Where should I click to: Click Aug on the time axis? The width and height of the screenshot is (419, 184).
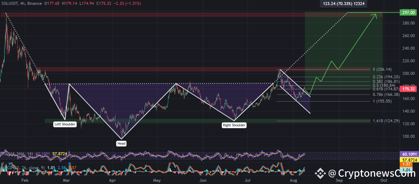293,180
